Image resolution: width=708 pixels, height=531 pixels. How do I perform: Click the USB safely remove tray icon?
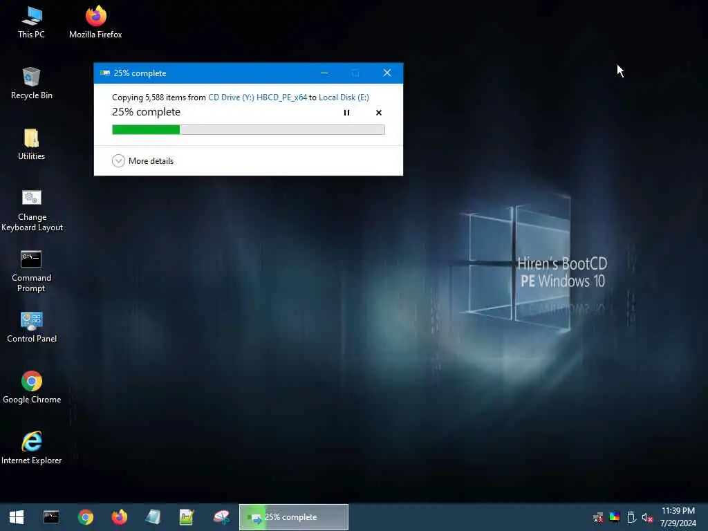click(631, 517)
